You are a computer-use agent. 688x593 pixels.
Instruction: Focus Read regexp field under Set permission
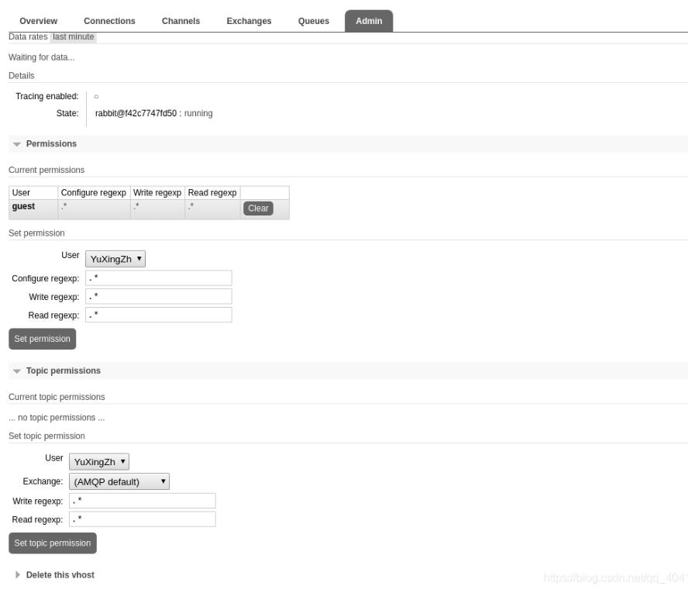click(158, 315)
